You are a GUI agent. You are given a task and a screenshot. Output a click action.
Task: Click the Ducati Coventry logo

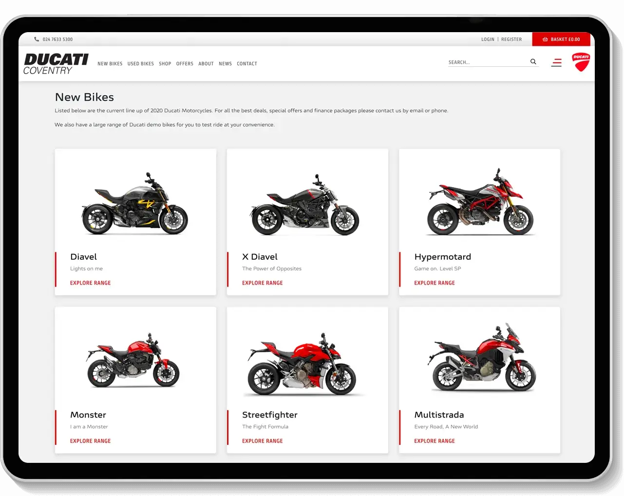[x=56, y=63]
